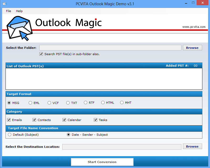Viewport: 210px width, 168px height.
Task: Choose Default (Subject) naming convention
Action: [9, 135]
